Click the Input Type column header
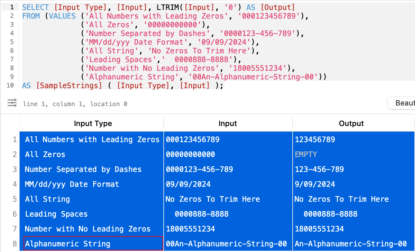415x252 pixels. coord(93,124)
